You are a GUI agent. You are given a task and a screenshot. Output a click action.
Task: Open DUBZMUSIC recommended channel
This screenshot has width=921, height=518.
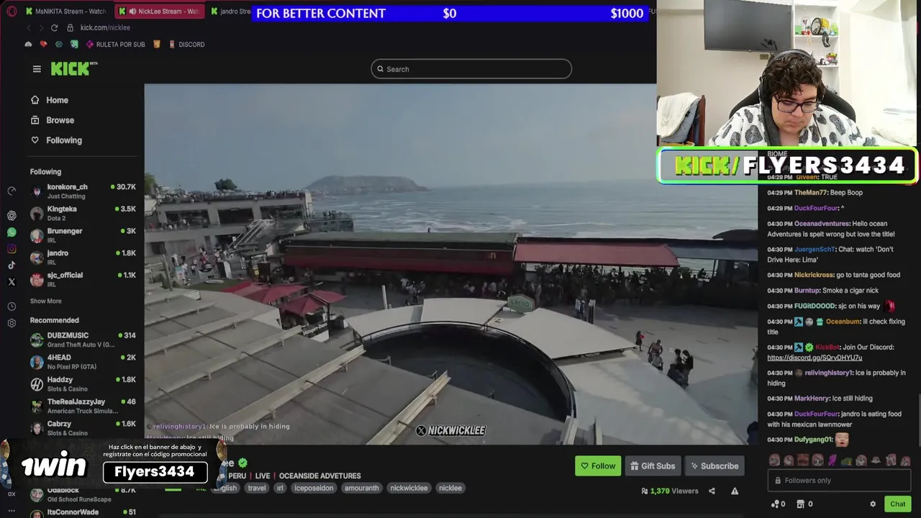click(83, 340)
